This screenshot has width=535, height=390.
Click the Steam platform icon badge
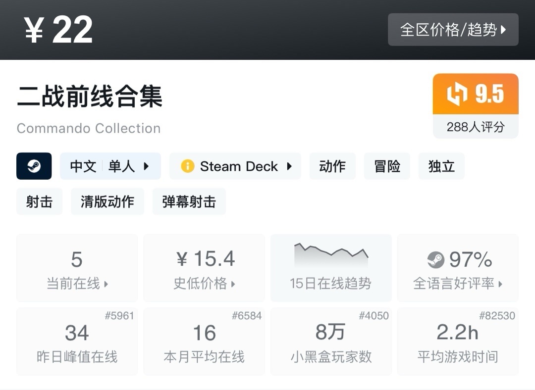[34, 166]
